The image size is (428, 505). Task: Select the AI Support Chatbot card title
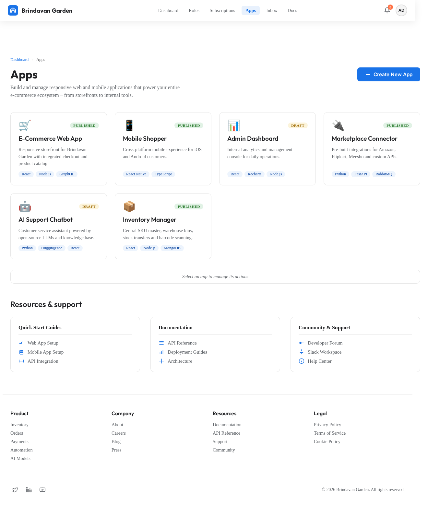click(x=45, y=220)
